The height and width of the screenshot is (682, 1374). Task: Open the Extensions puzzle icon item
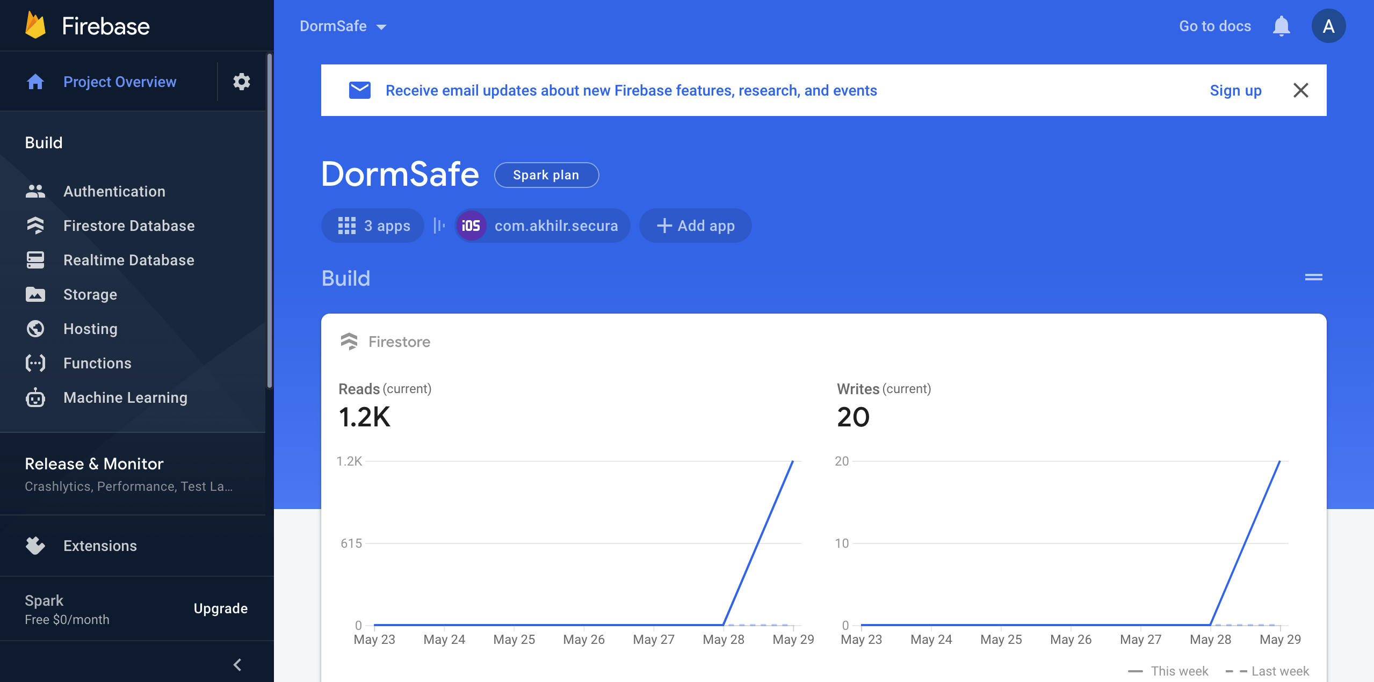[35, 546]
